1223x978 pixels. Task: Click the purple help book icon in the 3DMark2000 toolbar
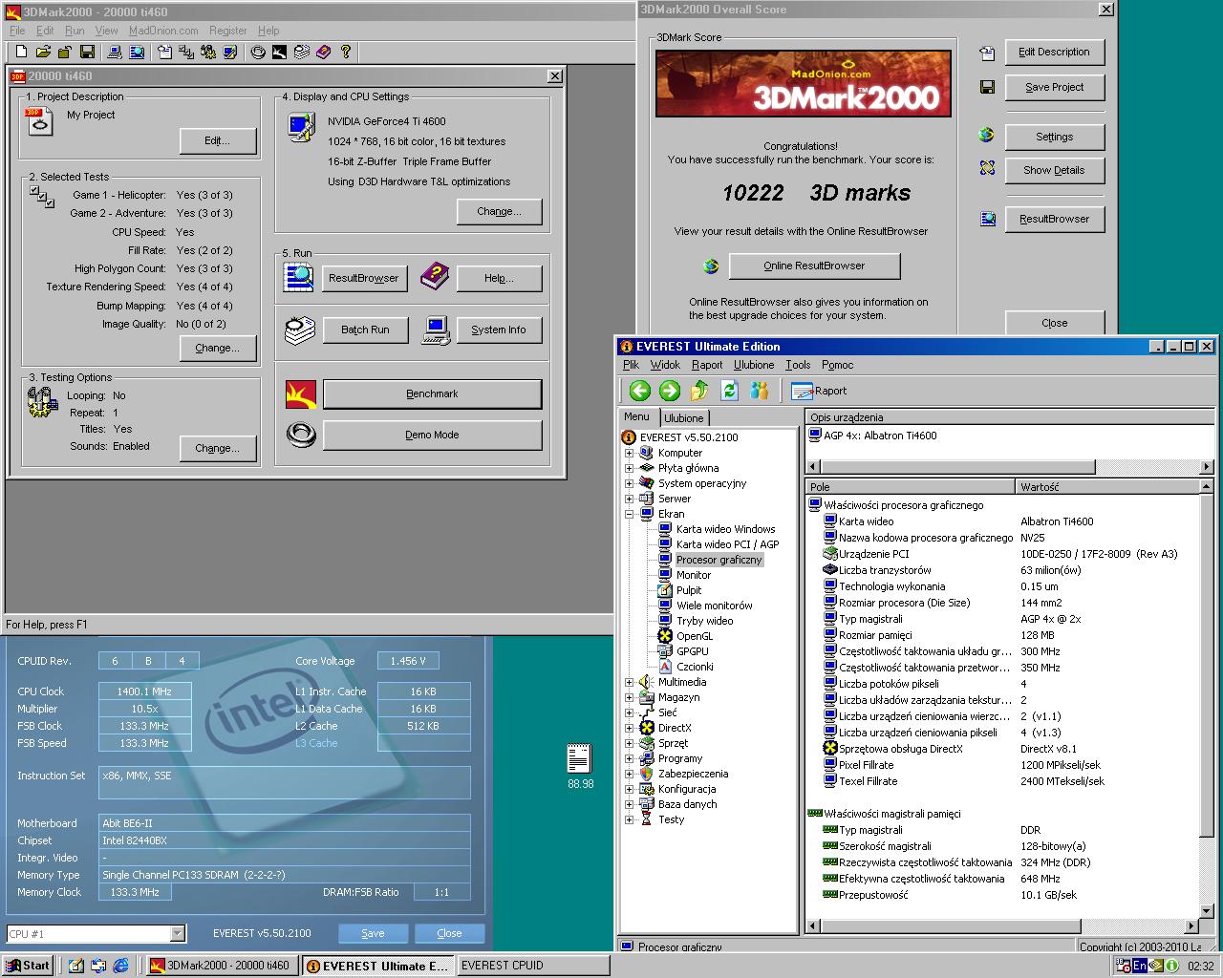click(324, 52)
